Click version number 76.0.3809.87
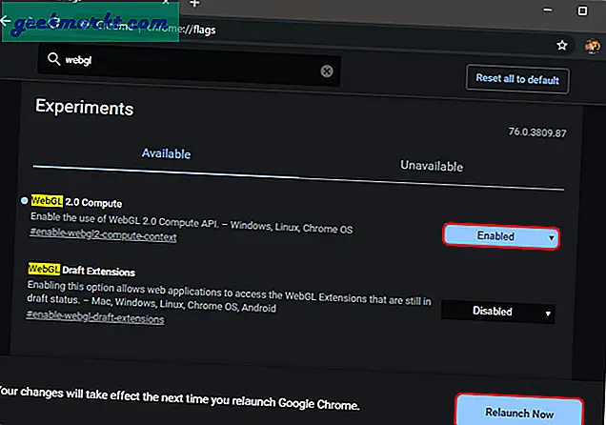Image resolution: width=606 pixels, height=425 pixels. (536, 132)
